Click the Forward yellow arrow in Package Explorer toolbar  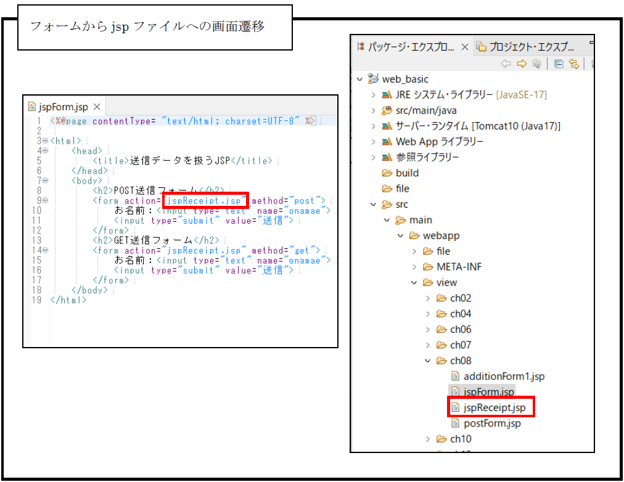521,63
